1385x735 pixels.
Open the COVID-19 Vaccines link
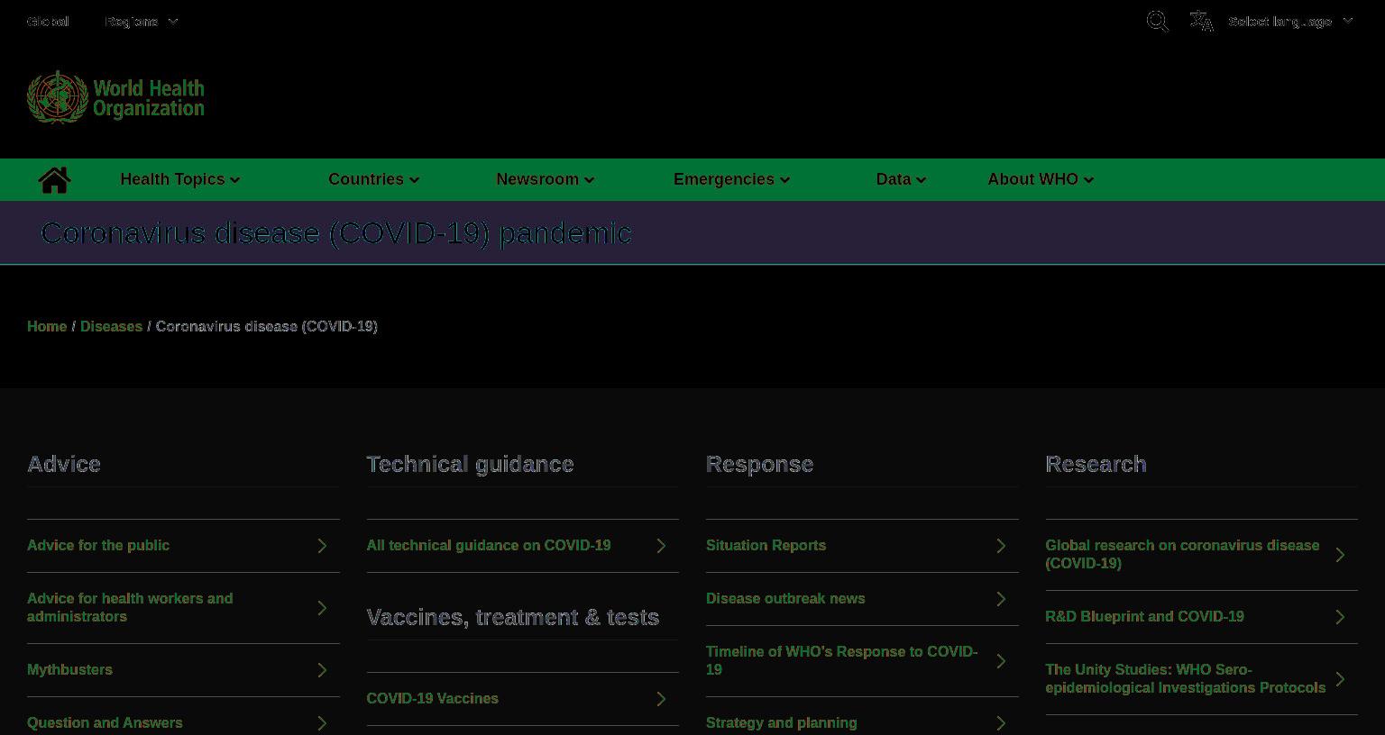pos(433,698)
